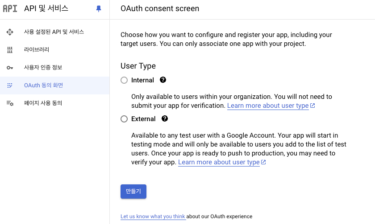The width and height of the screenshot is (375, 224).
Task: Click the enabled APIs diamond icon
Action: point(10,32)
